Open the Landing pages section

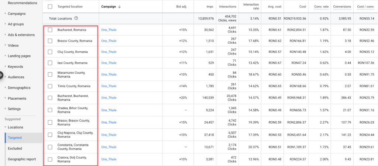click(x=19, y=56)
